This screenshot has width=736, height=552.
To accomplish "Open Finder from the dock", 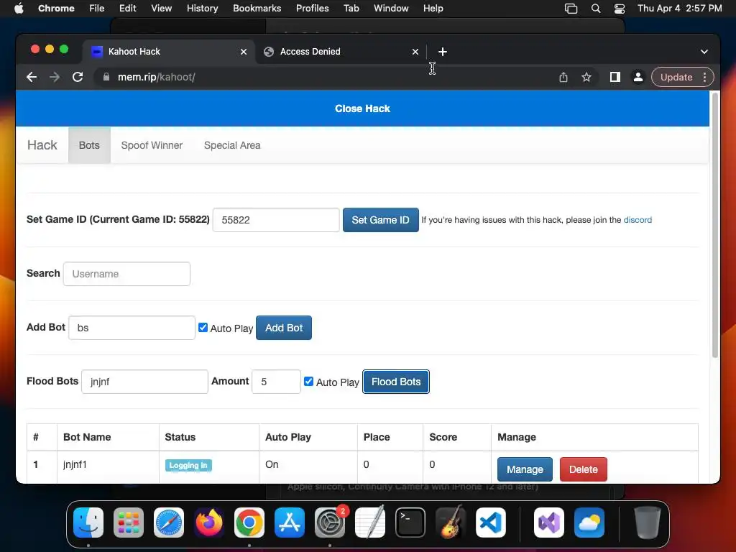I will [x=88, y=523].
